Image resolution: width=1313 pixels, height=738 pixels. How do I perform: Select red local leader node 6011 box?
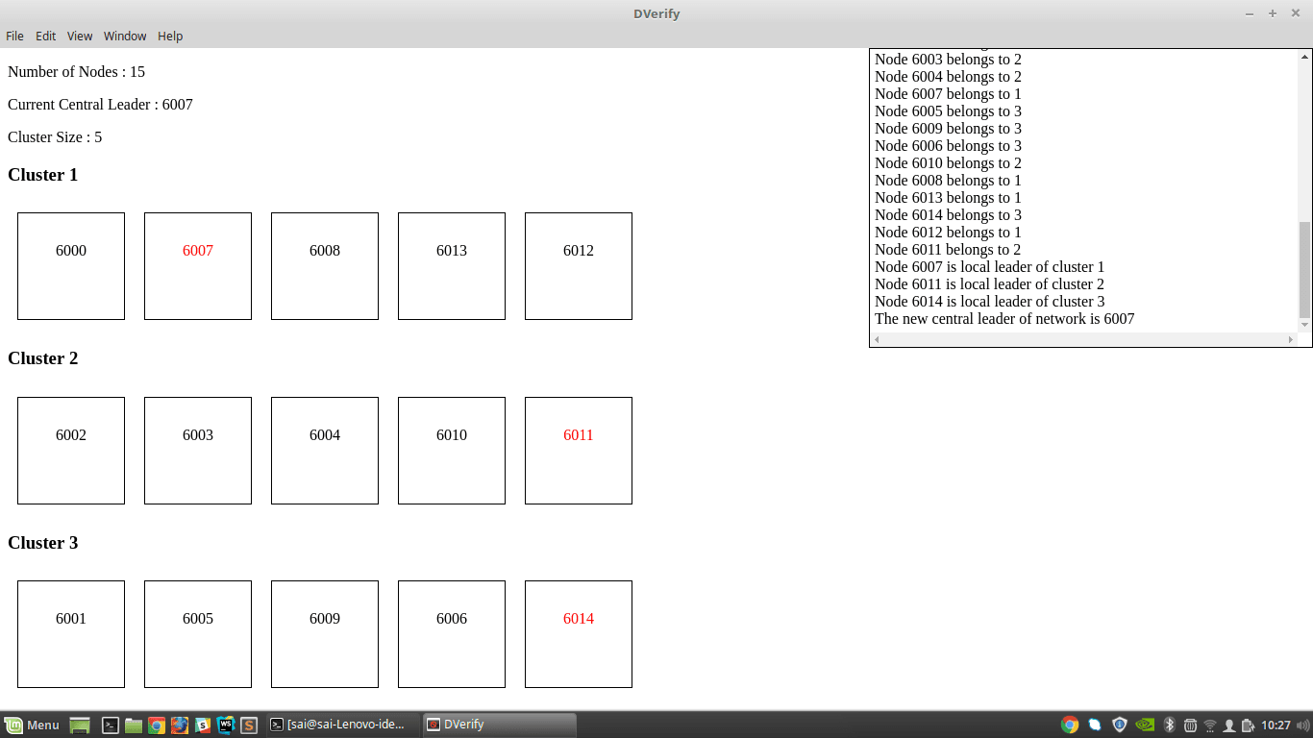(579, 451)
